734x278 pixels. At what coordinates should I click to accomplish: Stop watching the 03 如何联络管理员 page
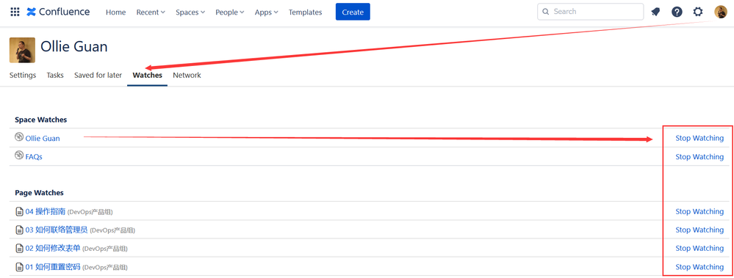pyautogui.click(x=699, y=230)
